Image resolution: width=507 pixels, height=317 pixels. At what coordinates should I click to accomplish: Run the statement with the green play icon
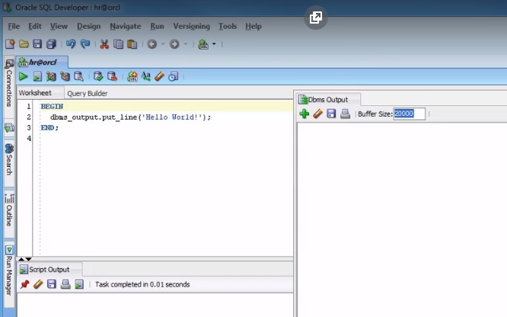coord(24,76)
